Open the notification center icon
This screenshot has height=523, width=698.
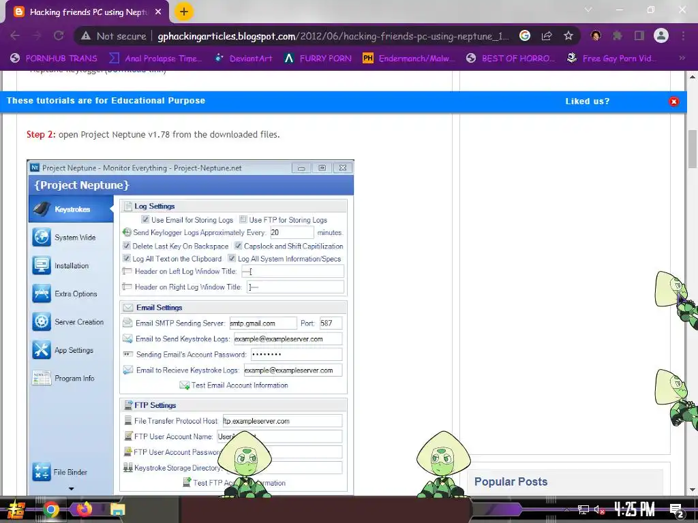676,510
